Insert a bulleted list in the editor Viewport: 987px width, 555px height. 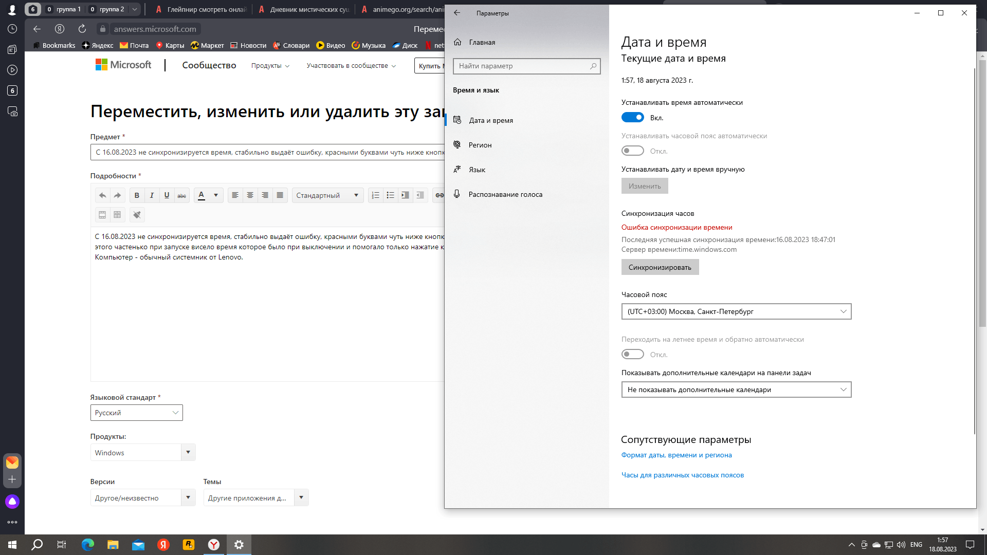pyautogui.click(x=390, y=195)
